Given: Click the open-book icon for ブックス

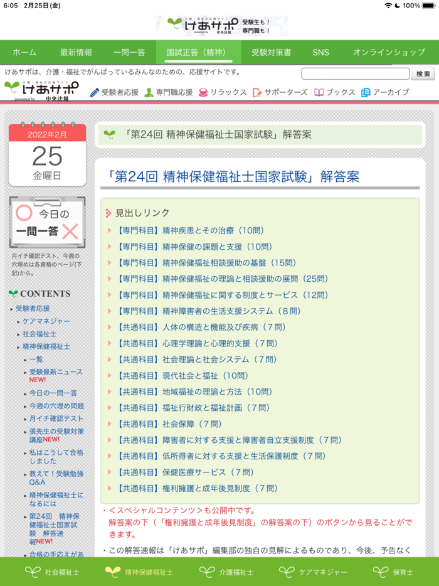Looking at the screenshot, I should coord(319,92).
